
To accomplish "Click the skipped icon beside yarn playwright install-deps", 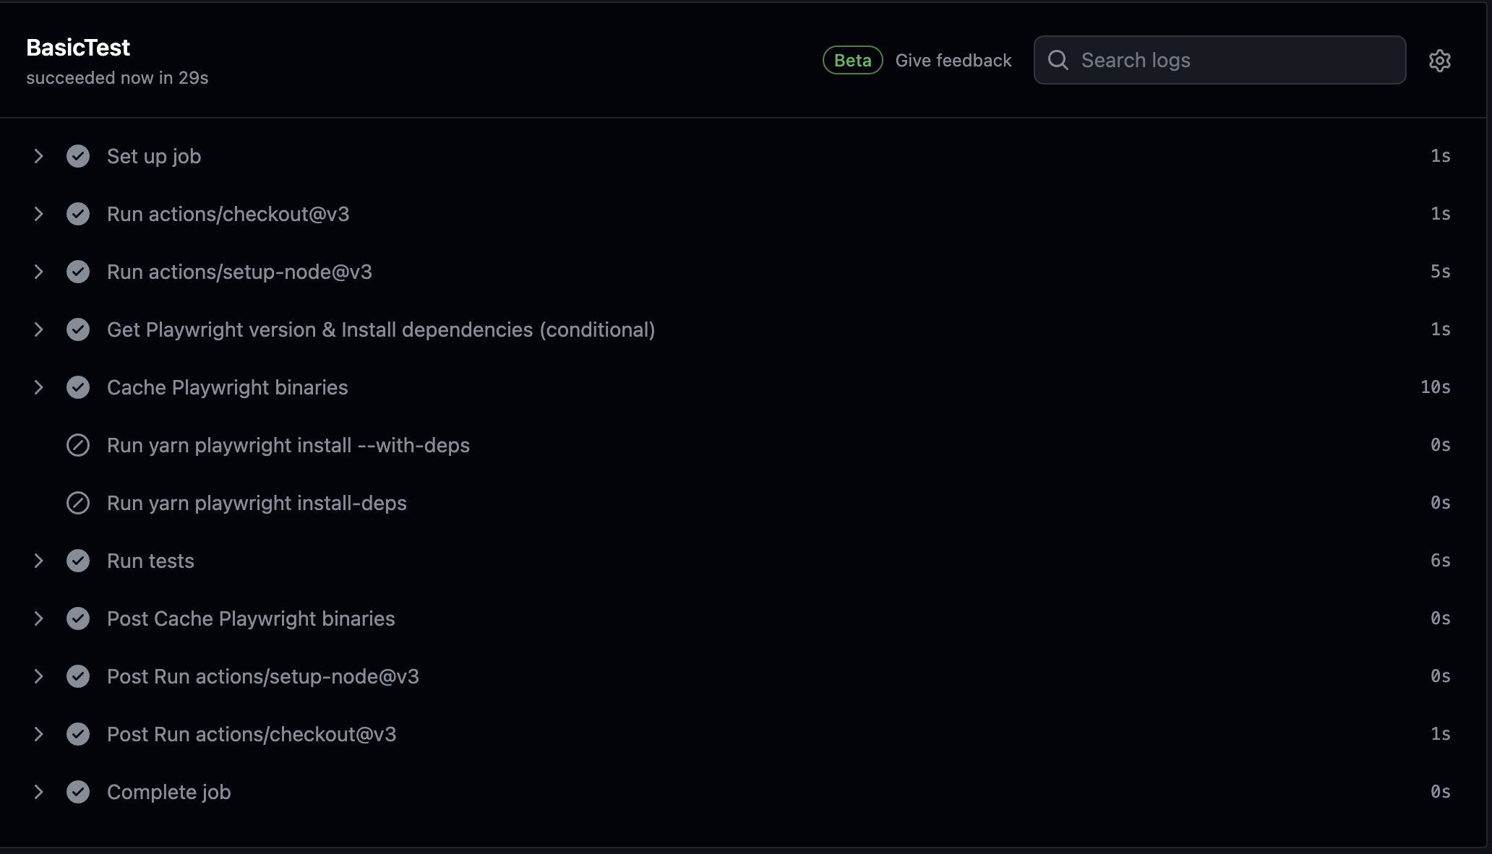I will [78, 503].
